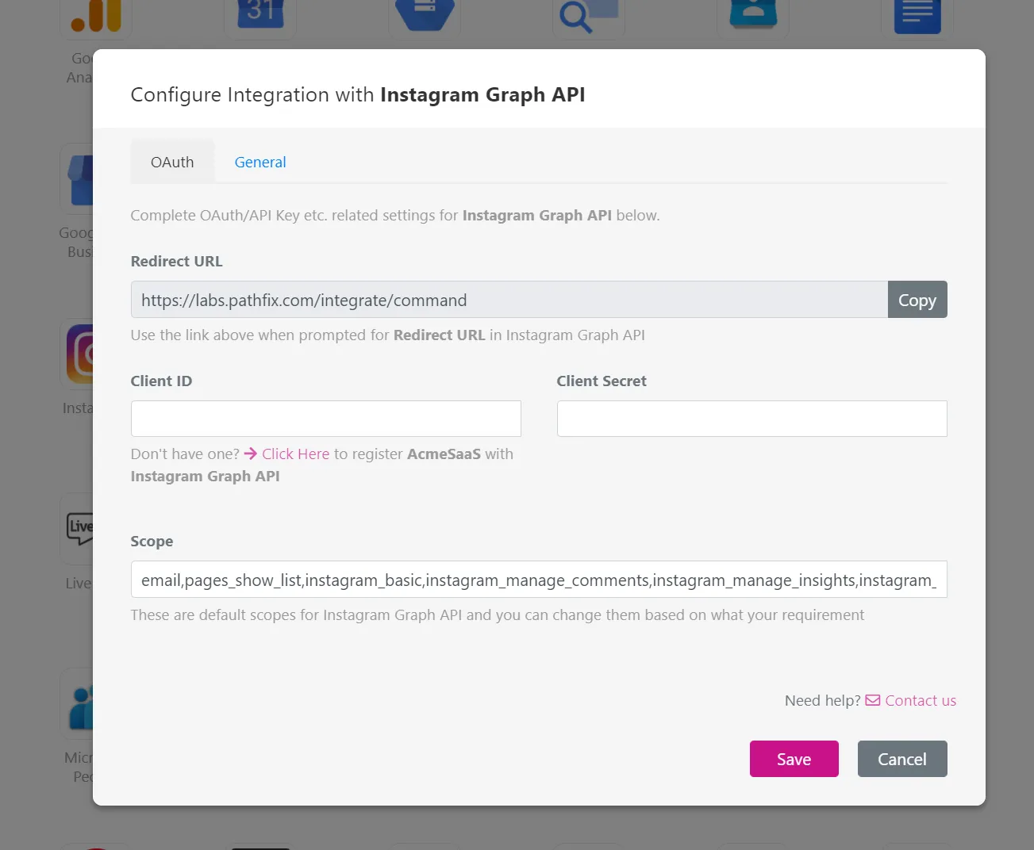
Task: Click the "Need help?" text
Action: [822, 700]
